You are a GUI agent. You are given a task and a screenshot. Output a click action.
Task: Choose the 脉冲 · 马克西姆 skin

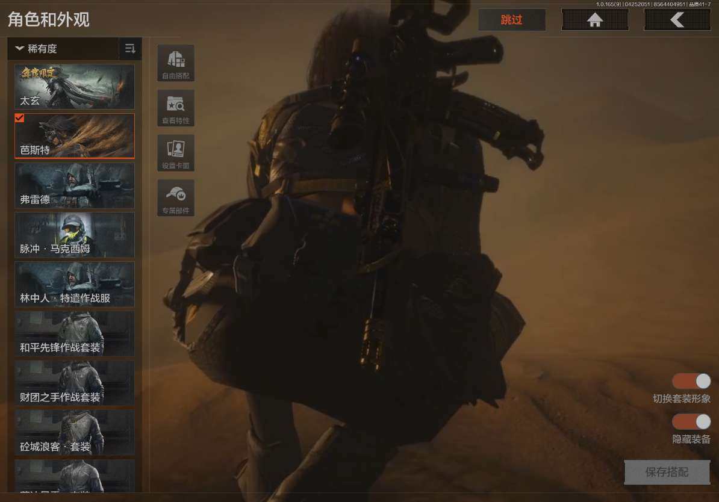click(x=75, y=235)
